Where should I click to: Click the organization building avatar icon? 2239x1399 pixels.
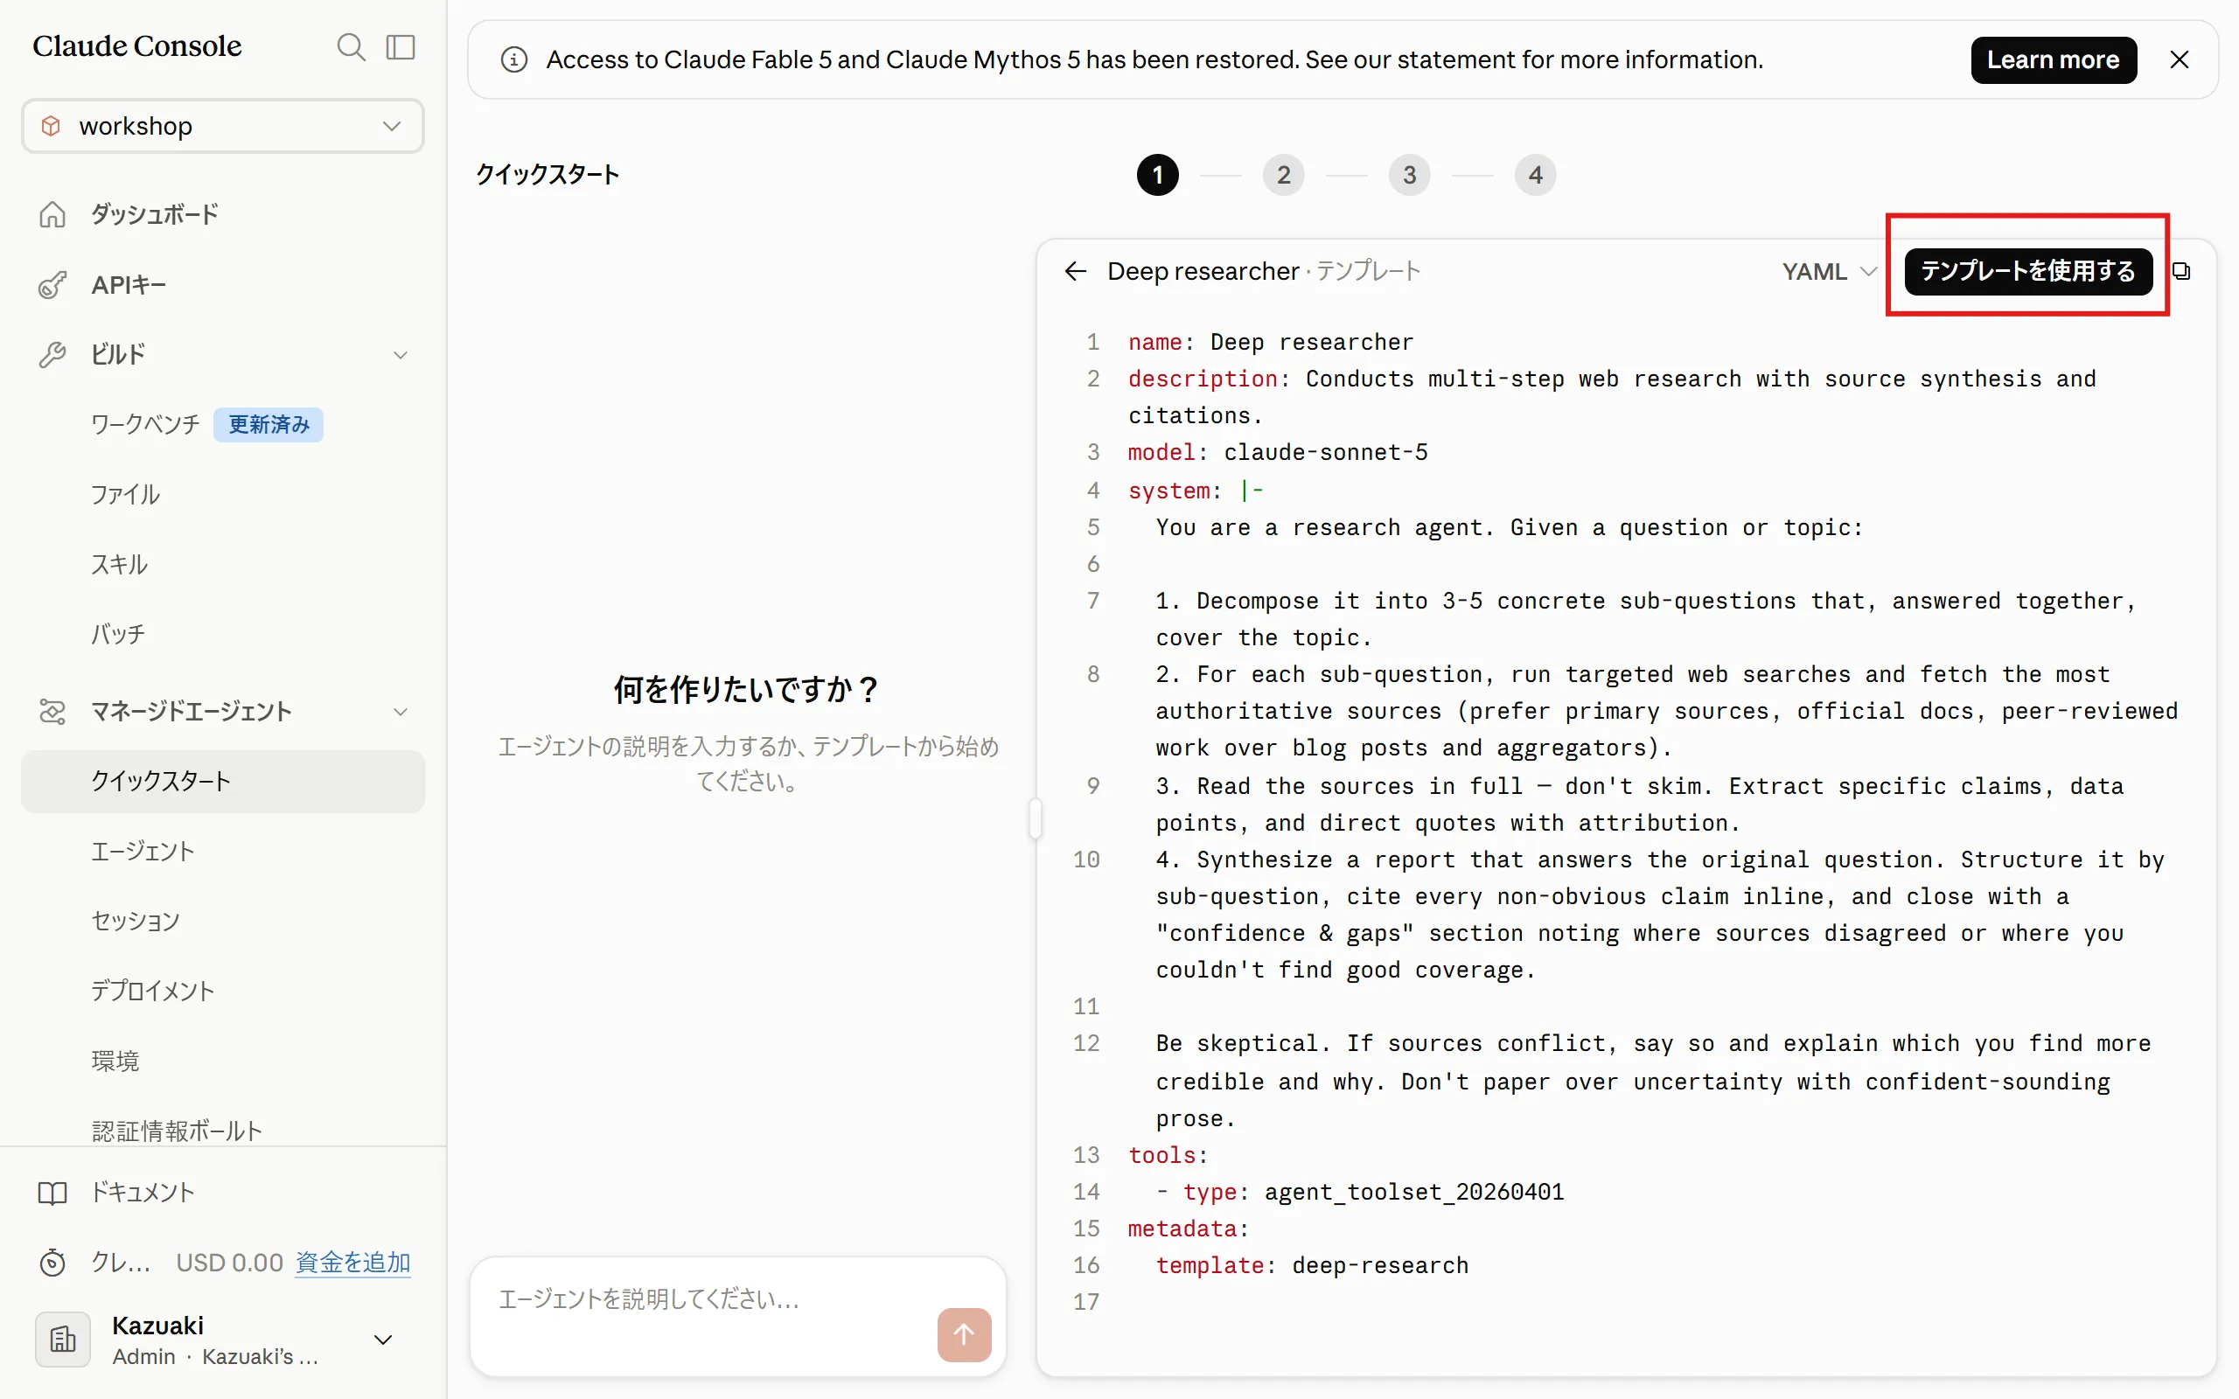63,1339
